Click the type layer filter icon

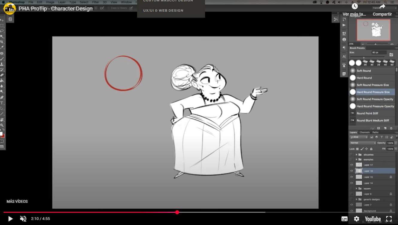[x=382, y=137]
